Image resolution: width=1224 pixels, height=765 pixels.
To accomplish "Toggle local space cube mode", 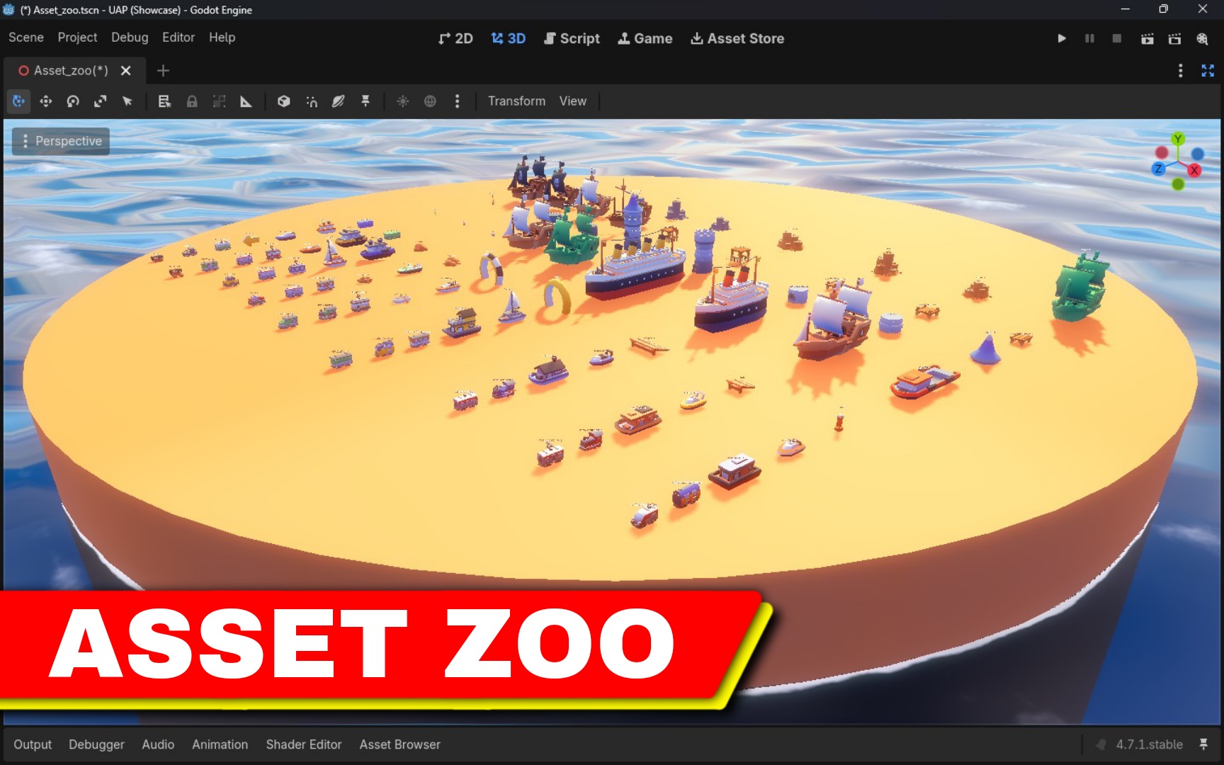I will [x=284, y=101].
